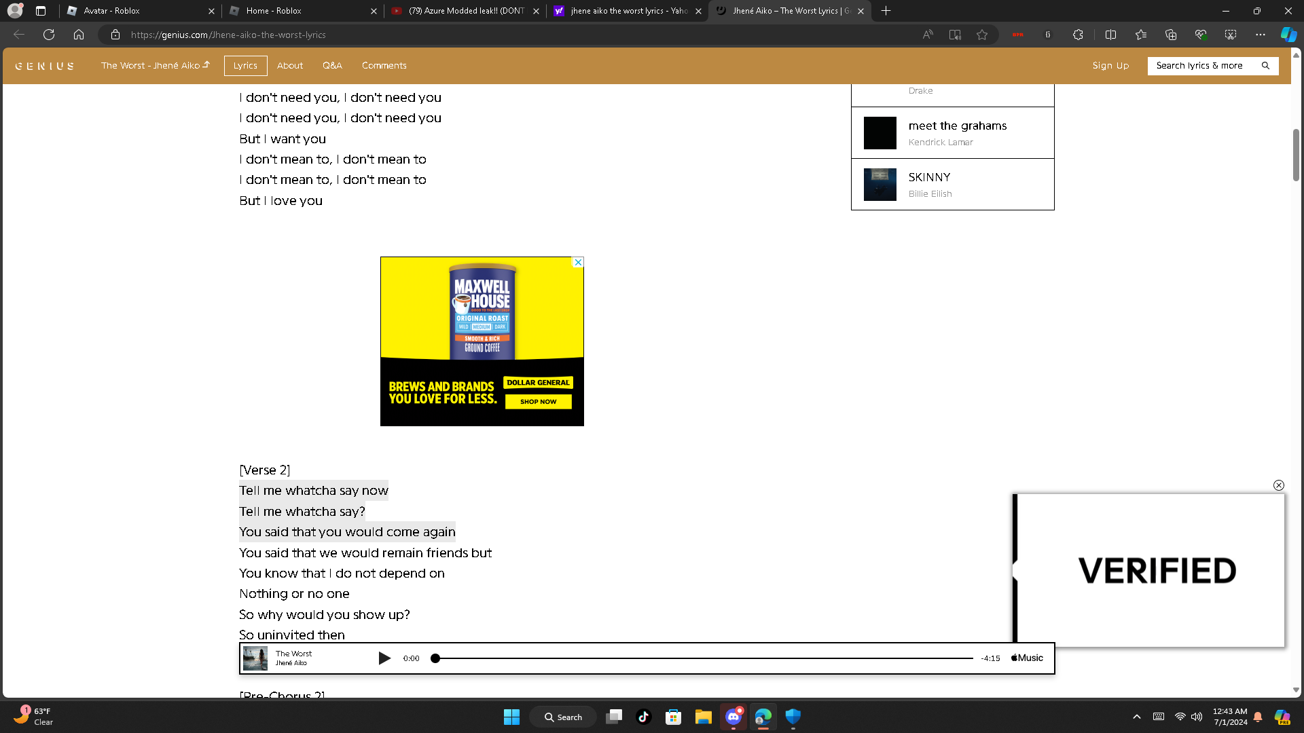Open meet the grahams by Kendrick Lamar
Viewport: 1304px width, 733px height.
[x=952, y=133]
